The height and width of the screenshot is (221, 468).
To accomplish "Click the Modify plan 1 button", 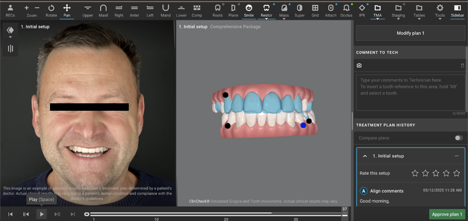I will (x=411, y=33).
